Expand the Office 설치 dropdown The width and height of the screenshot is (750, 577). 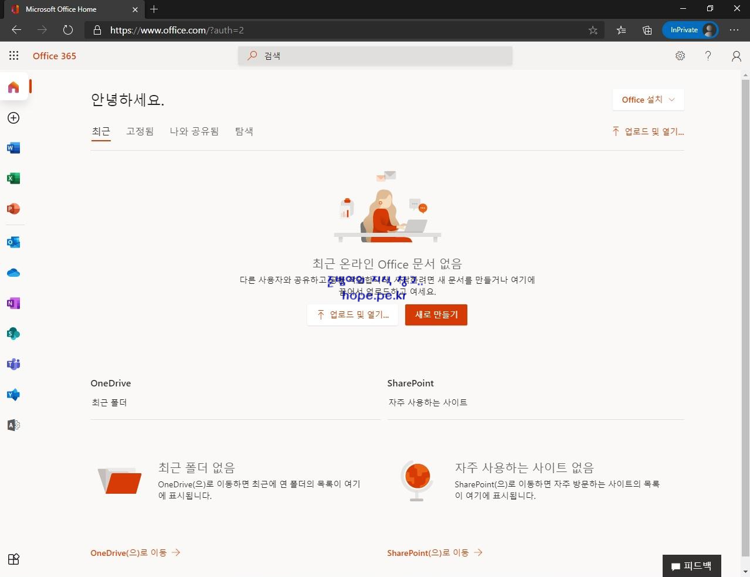(x=648, y=100)
